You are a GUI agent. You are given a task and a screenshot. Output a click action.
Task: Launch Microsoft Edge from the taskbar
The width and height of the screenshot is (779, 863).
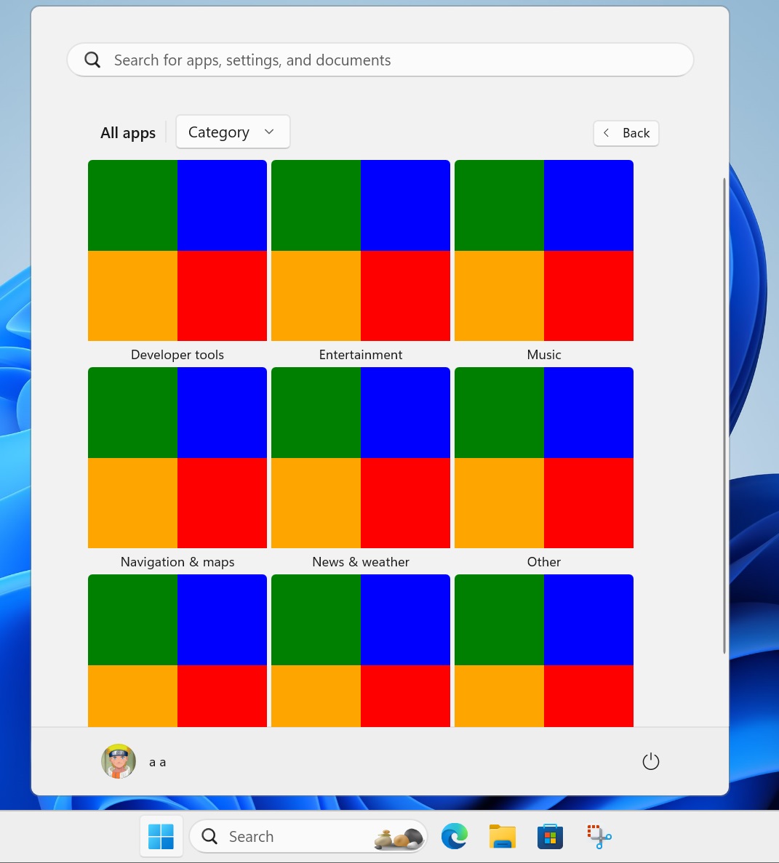pyautogui.click(x=454, y=836)
